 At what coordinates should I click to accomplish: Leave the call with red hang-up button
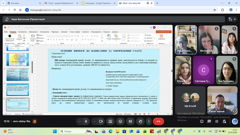tap(158, 121)
